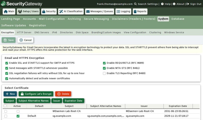Go to Accounts menu
The height and width of the screenshot is (120, 203).
(x=29, y=19)
